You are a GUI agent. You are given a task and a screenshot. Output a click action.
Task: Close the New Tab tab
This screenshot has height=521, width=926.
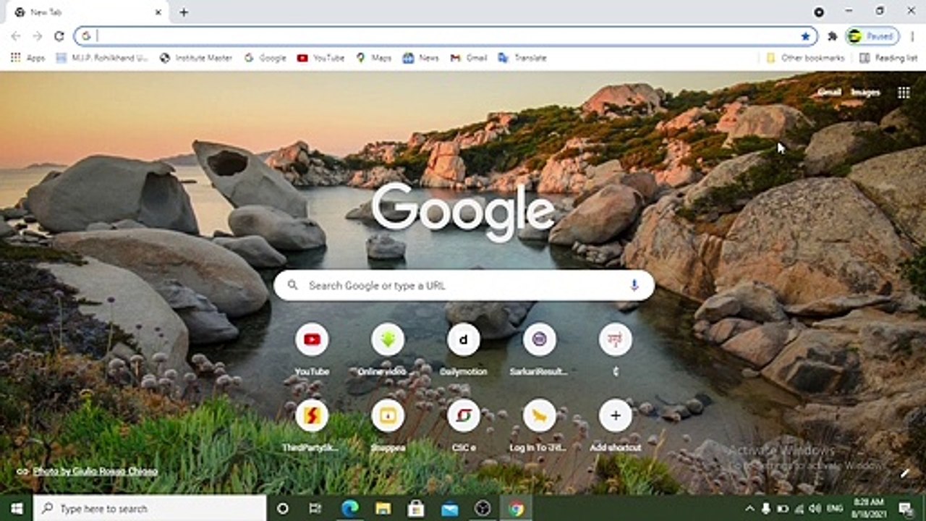point(158,12)
